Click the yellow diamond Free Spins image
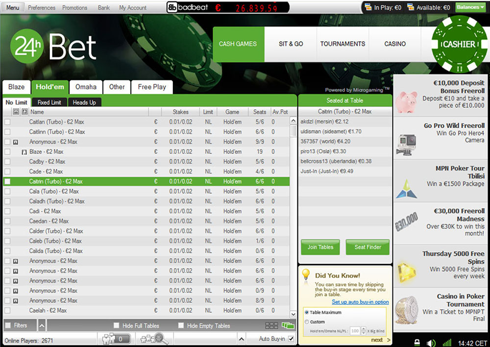 tap(406, 272)
